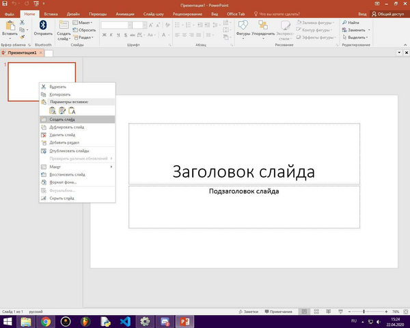
Task: Open Office Tab document list dropdown arrow
Action: tap(399, 53)
